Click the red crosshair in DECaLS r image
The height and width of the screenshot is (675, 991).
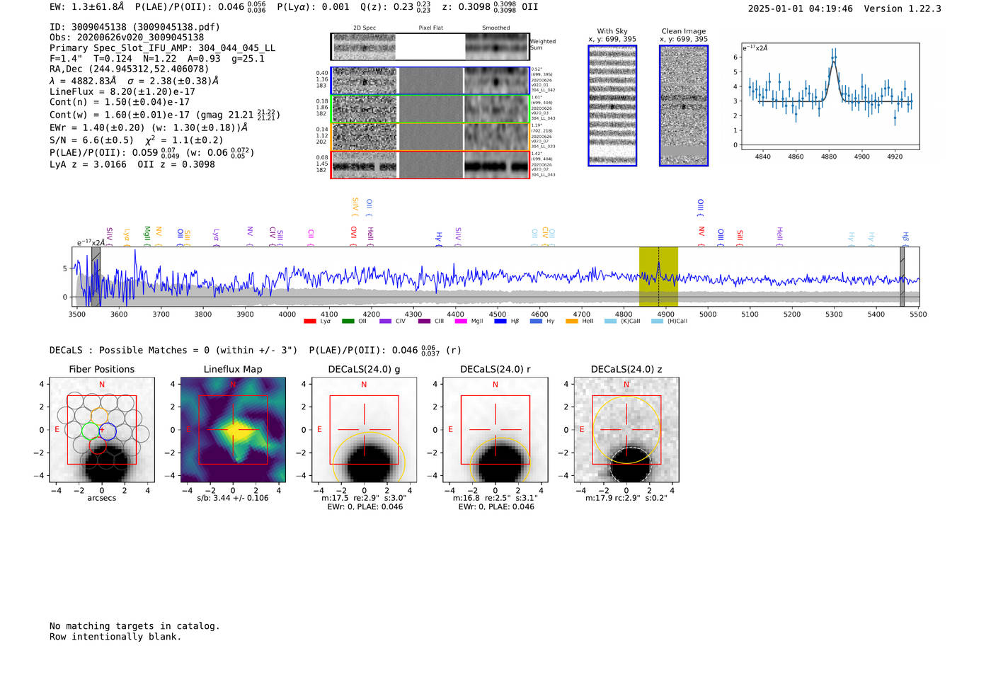click(x=495, y=429)
